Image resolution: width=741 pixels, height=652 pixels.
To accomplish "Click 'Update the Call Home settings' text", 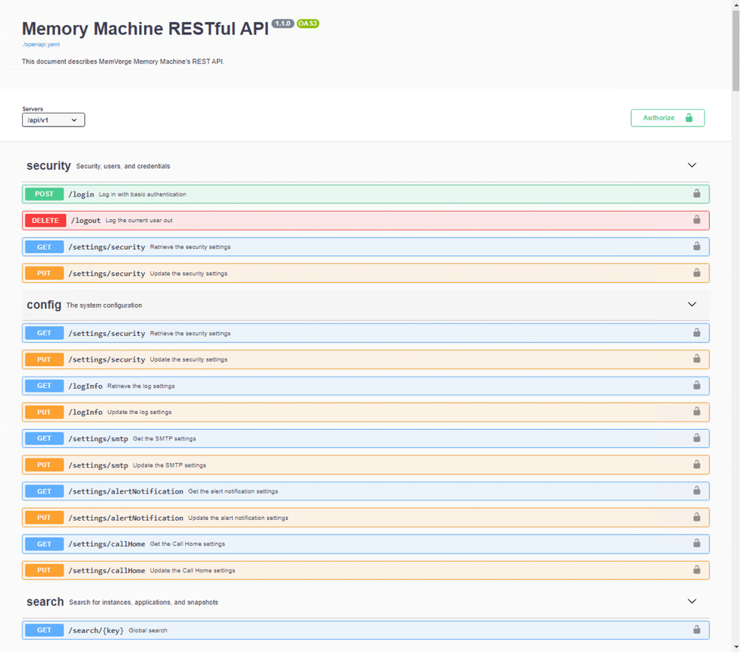I will [x=193, y=571].
